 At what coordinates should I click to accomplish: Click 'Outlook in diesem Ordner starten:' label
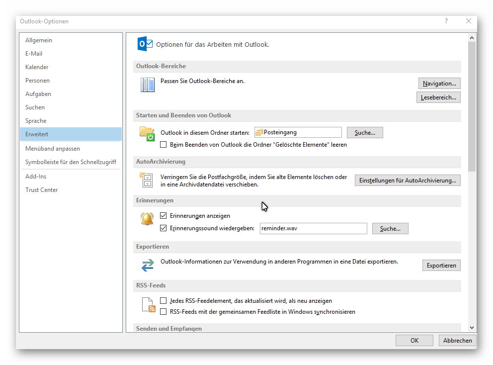click(x=205, y=133)
